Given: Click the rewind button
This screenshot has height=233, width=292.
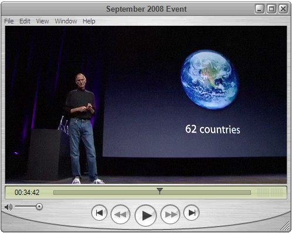Looking at the screenshot, I should pyautogui.click(x=120, y=214).
